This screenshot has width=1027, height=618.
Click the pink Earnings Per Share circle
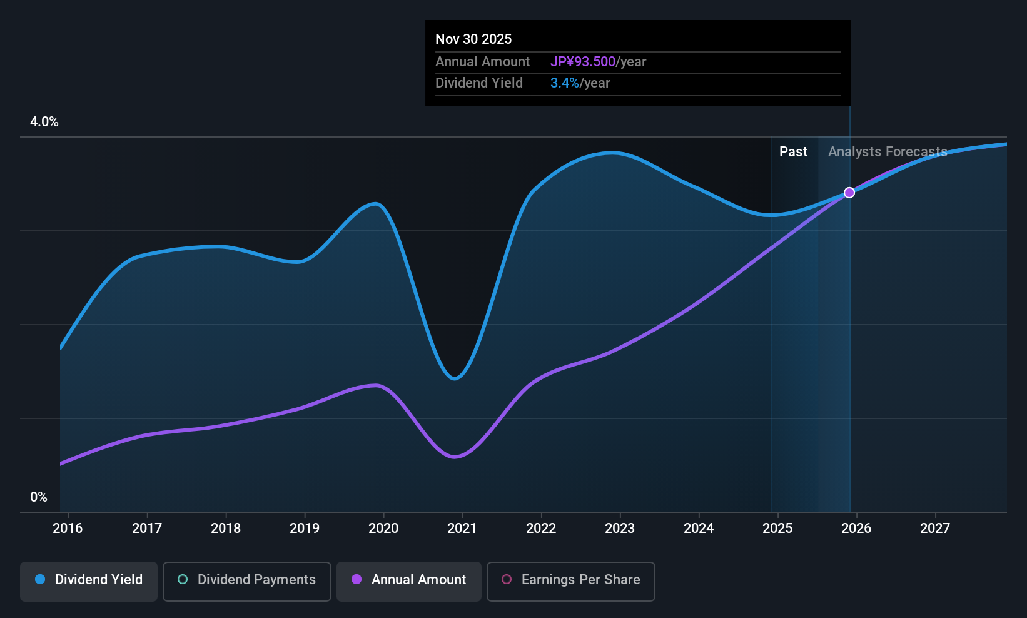[x=507, y=579]
